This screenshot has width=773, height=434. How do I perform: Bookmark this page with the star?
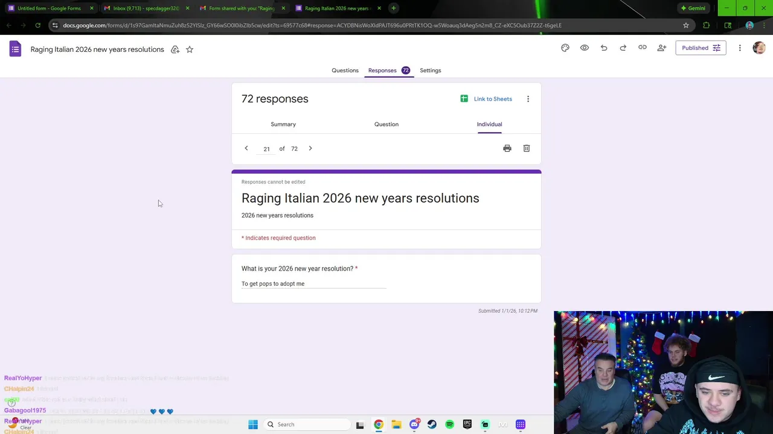[x=686, y=25]
